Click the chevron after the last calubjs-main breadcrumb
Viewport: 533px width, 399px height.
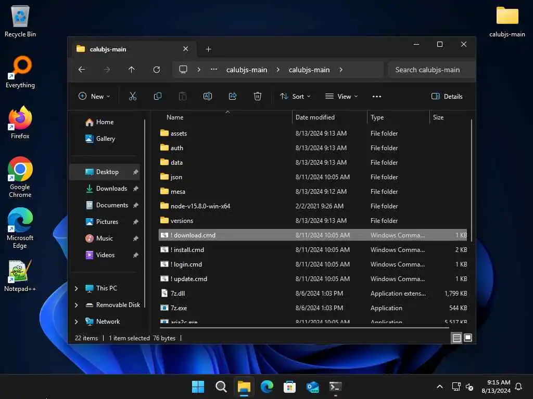tap(340, 70)
